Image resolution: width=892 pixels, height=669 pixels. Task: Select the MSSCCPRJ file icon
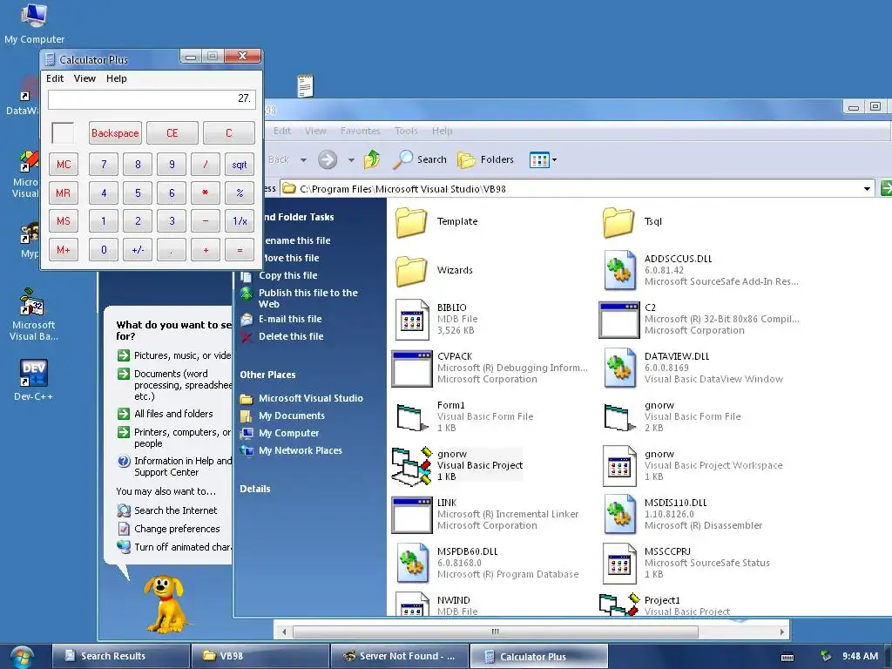619,564
